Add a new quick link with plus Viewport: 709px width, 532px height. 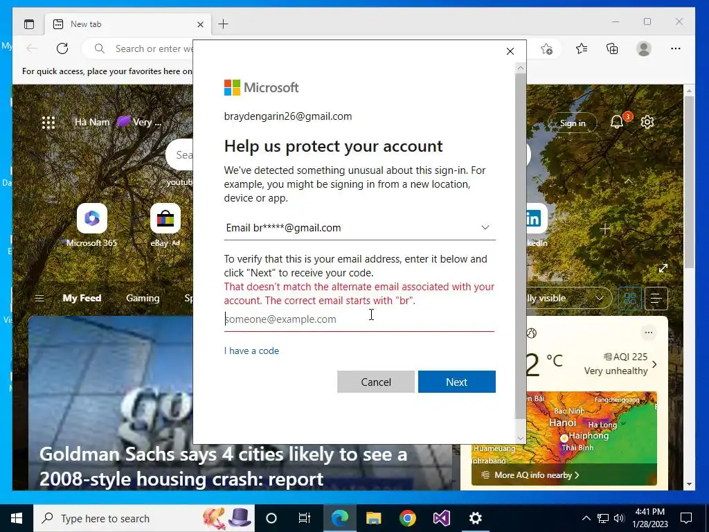pyautogui.click(x=605, y=229)
